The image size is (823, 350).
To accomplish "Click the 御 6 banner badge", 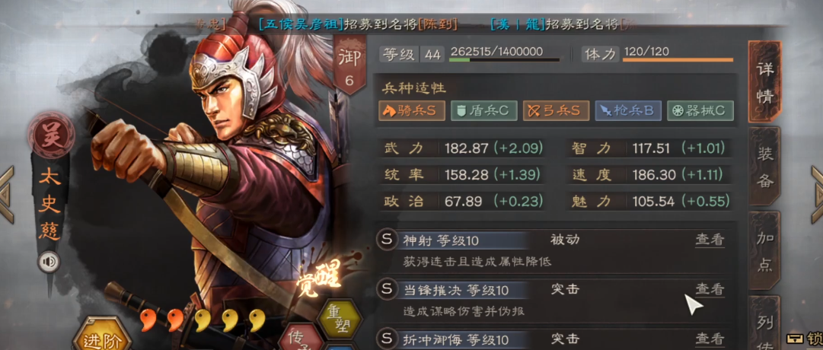I will coord(349,65).
